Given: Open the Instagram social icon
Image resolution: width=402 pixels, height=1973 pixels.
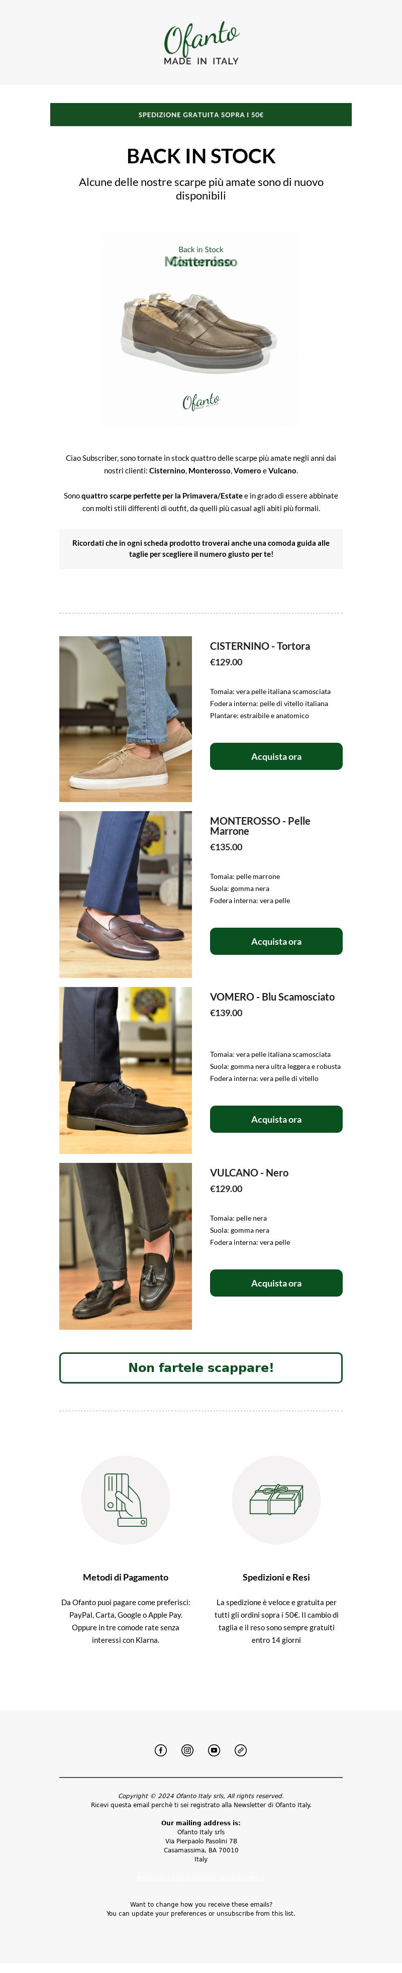Looking at the screenshot, I should click(x=187, y=1750).
